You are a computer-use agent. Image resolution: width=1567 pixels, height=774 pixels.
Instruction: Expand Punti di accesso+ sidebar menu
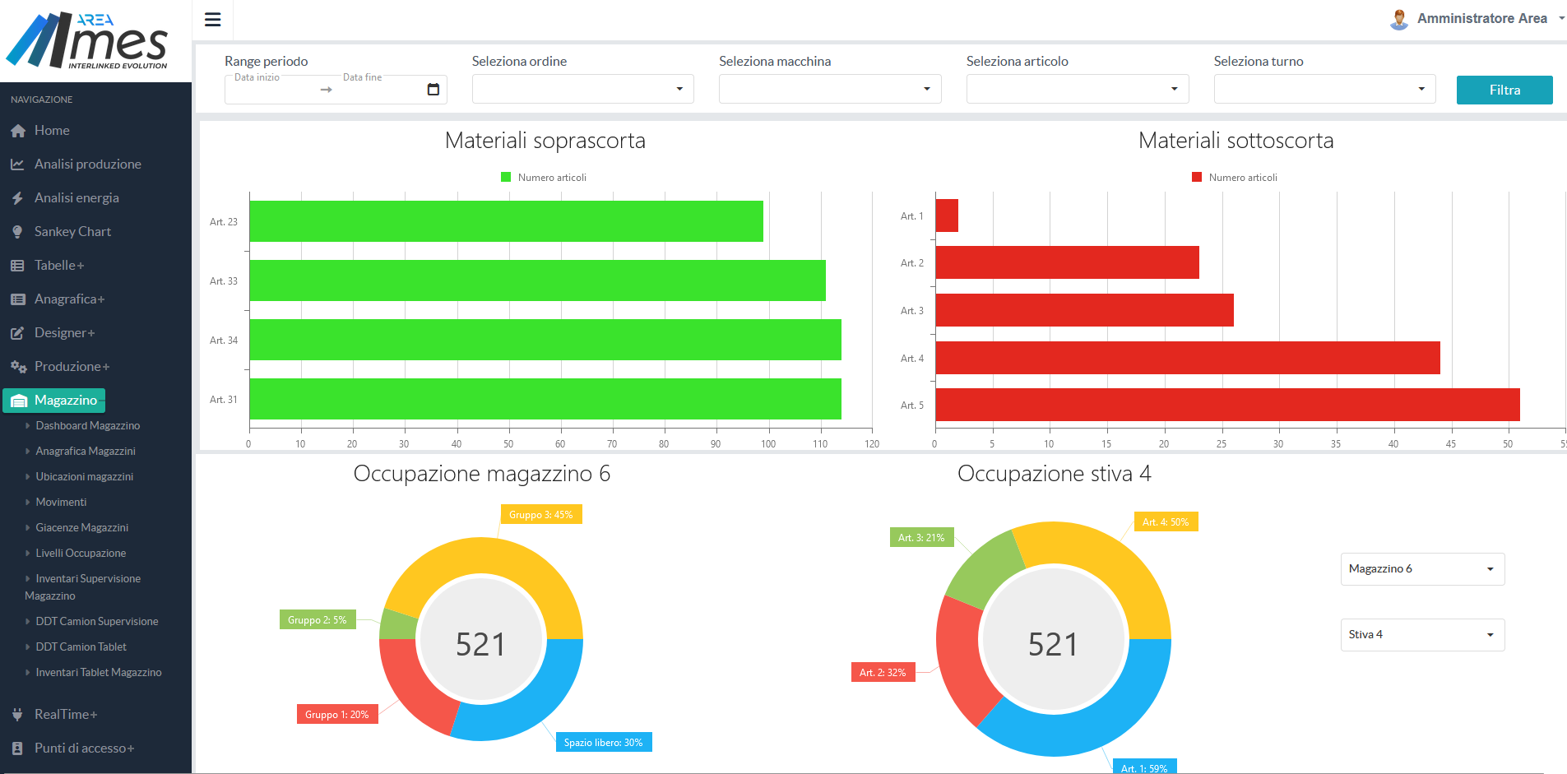click(x=84, y=749)
